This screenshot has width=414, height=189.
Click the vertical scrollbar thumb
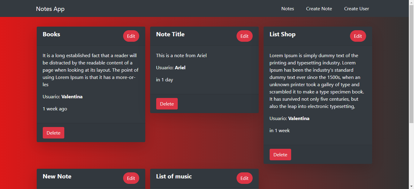click(x=412, y=64)
